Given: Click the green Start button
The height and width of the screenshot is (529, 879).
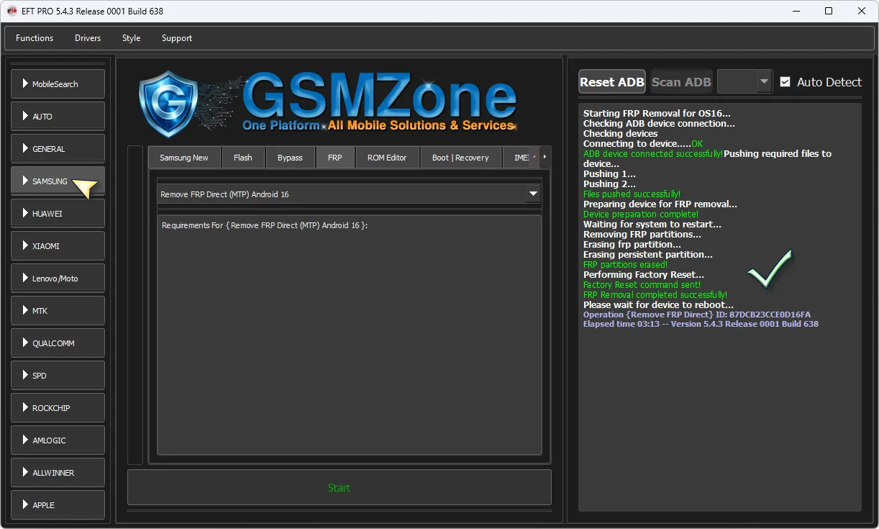Looking at the screenshot, I should pos(339,488).
